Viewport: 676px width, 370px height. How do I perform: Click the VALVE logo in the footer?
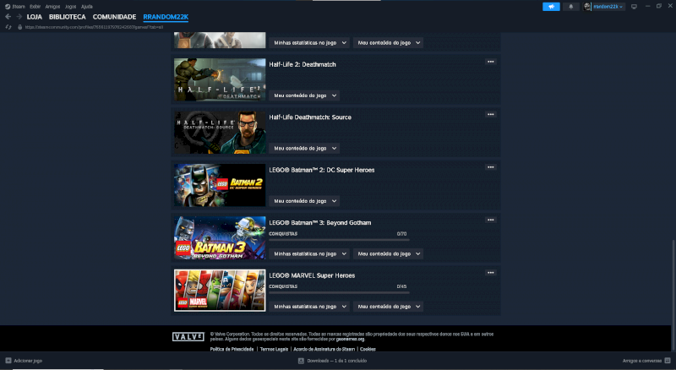[x=188, y=337]
